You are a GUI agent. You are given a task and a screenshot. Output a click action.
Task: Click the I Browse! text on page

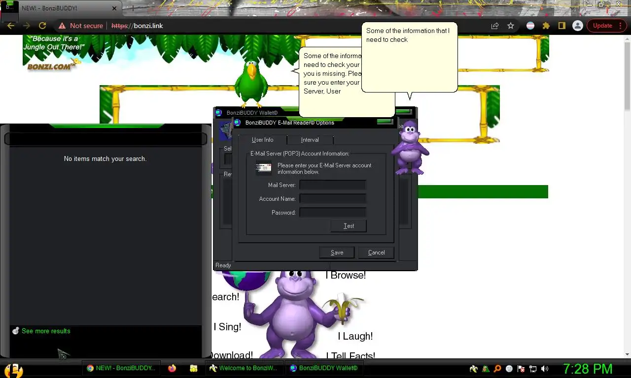346,275
